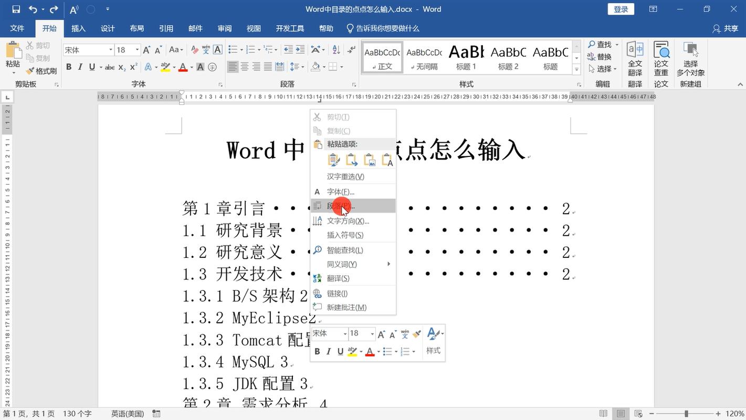Select Insert Symbol (插入符号) in context menu

click(x=353, y=235)
